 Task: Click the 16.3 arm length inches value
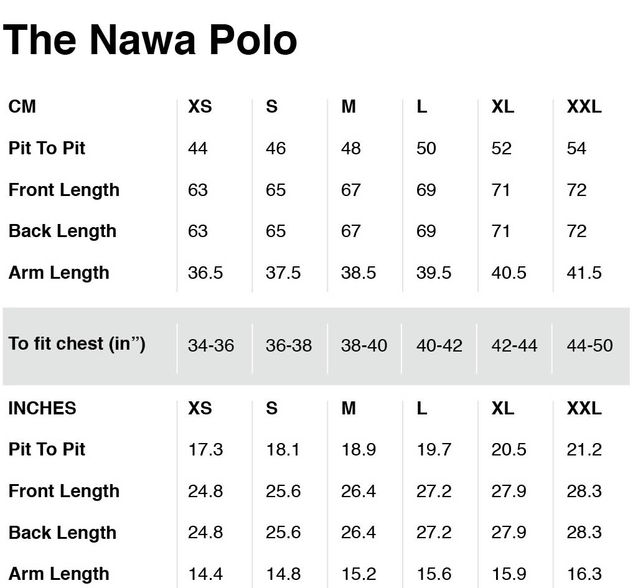[x=584, y=574]
